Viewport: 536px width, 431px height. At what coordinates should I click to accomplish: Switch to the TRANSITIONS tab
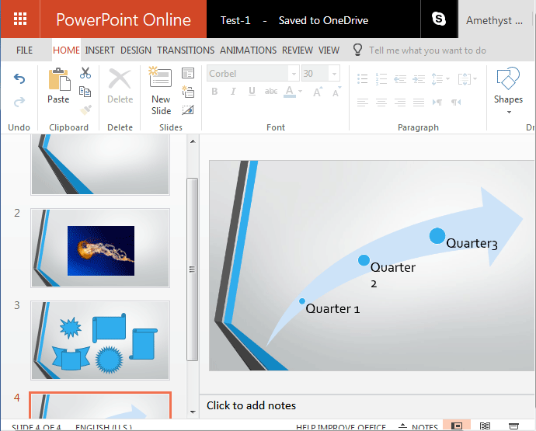click(186, 50)
